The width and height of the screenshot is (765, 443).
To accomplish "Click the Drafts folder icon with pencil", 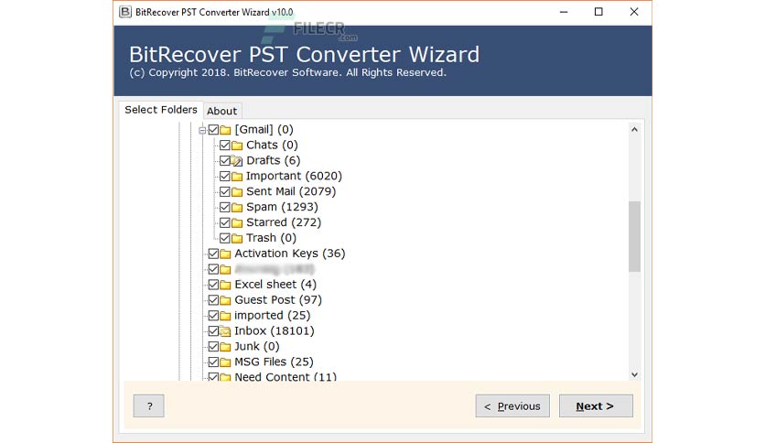I will pyautogui.click(x=237, y=160).
